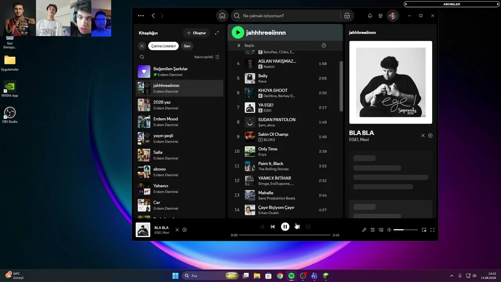501x282 pixels.
Task: Open artist link The Rolling Stones
Action: click(x=273, y=169)
